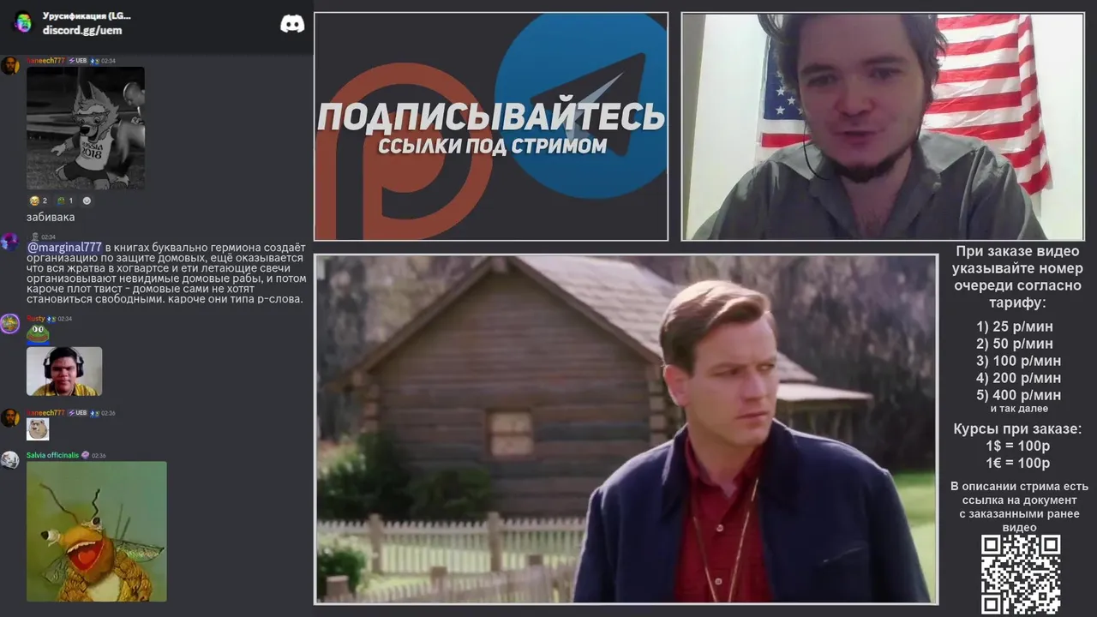Click purple badge next to Salvia officinalis
This screenshot has height=617, width=1097.
click(85, 455)
